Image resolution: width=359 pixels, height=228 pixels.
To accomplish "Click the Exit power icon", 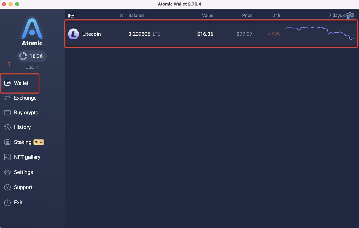I will [x=7, y=203].
